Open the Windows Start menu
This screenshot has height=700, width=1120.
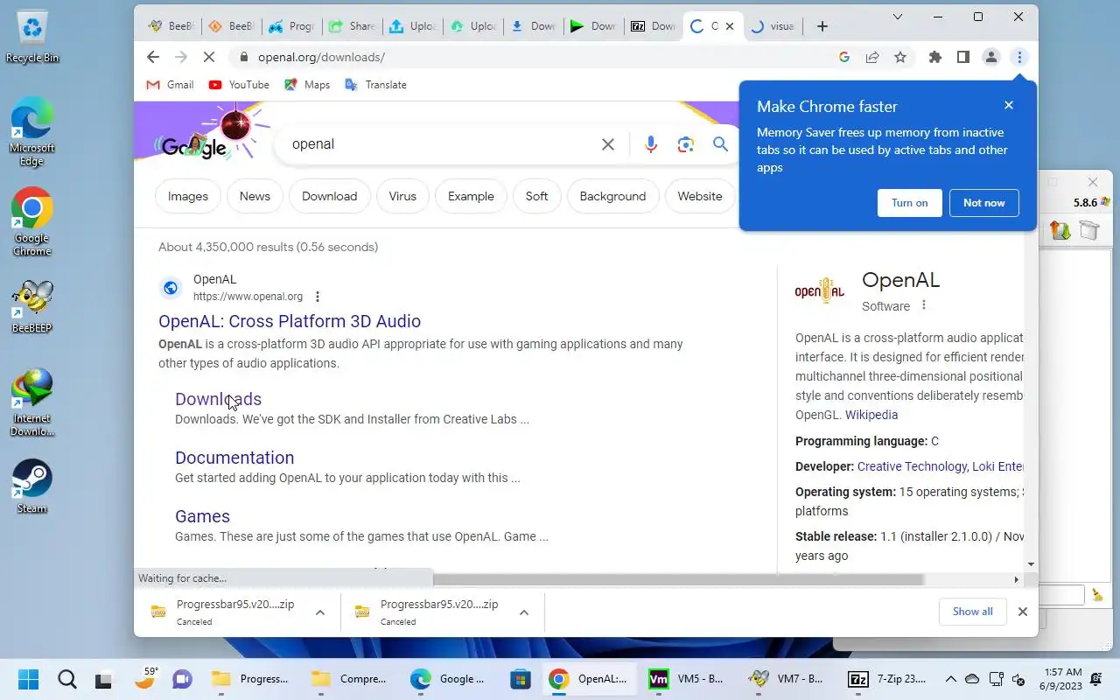click(28, 679)
